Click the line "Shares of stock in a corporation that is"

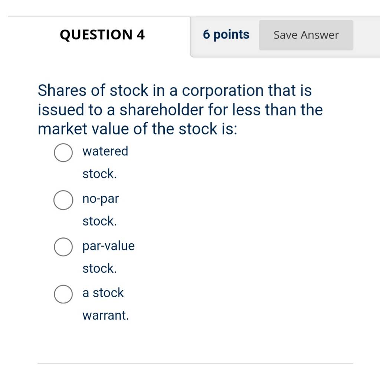(x=175, y=91)
